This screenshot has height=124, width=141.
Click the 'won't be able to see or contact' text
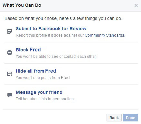(x=56, y=57)
